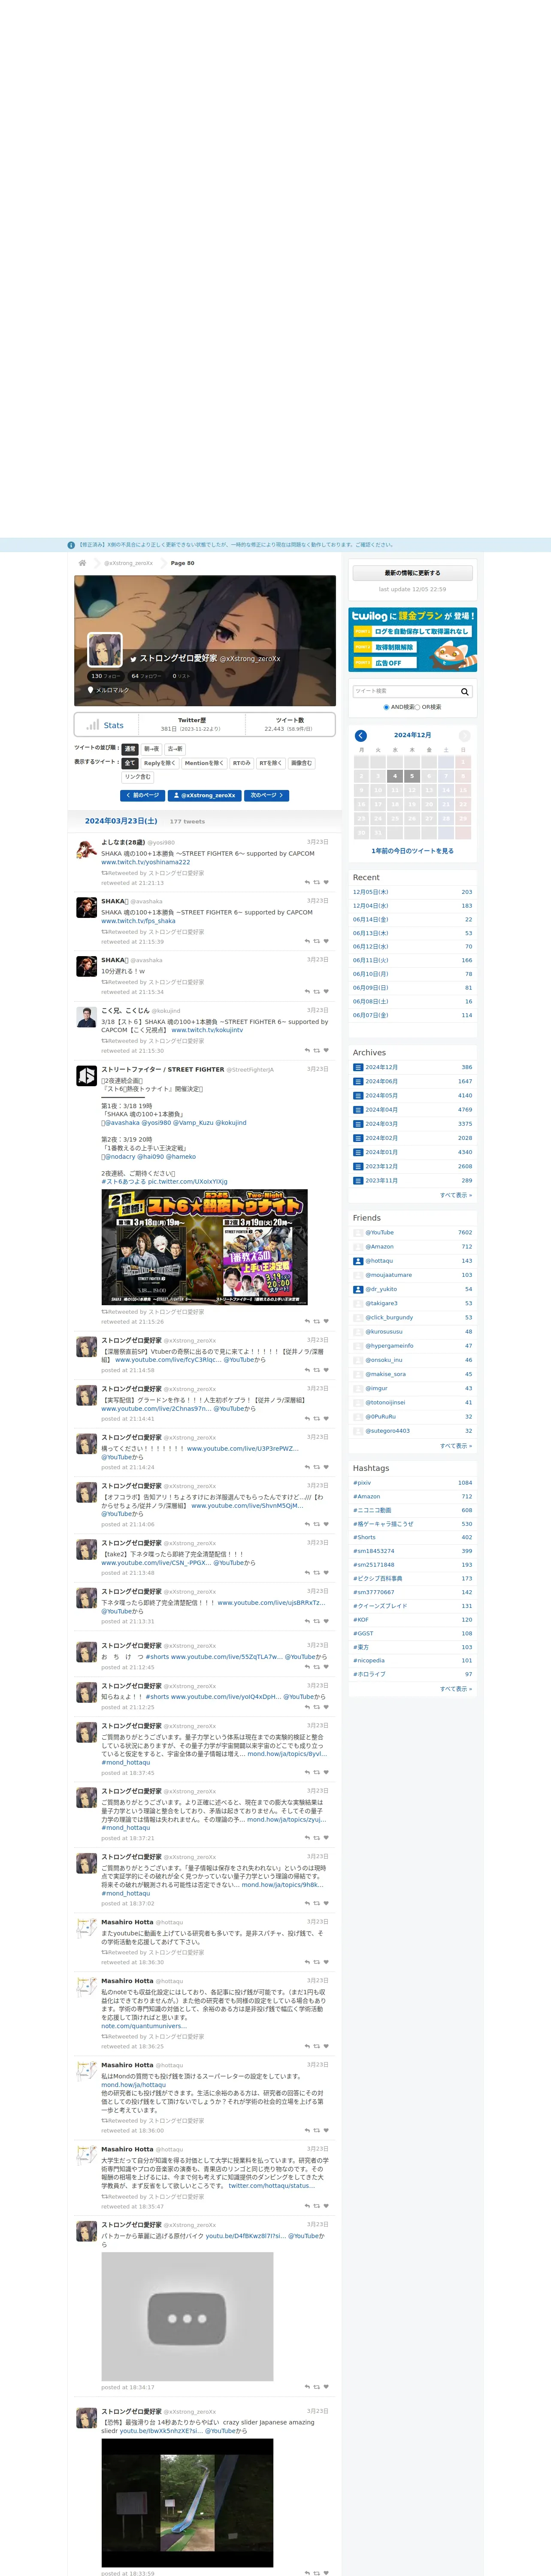Expand all Archives with すべて表示
The width and height of the screenshot is (551, 2576).
tap(456, 1195)
